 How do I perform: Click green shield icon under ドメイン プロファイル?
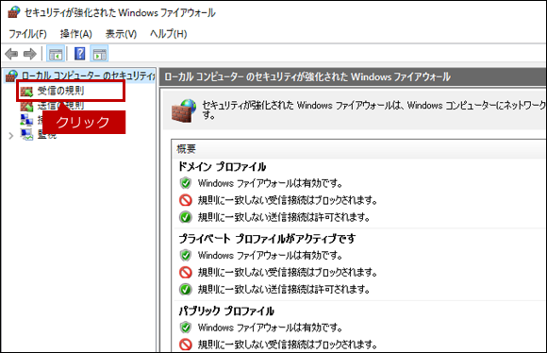click(x=186, y=183)
